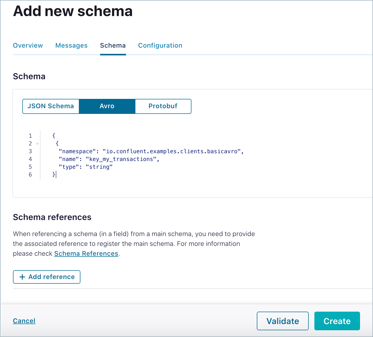
Task: Select the Schema tab
Action: 113,46
